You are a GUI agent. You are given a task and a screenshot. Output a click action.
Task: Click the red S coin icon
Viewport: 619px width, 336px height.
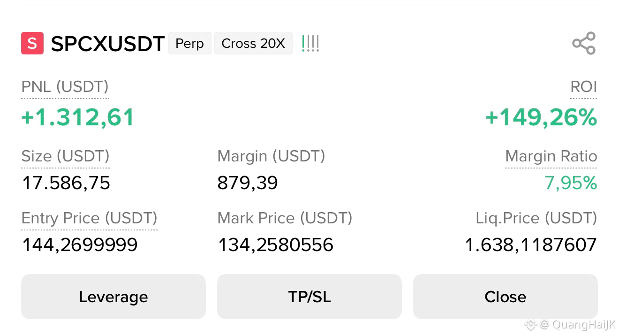(x=32, y=43)
